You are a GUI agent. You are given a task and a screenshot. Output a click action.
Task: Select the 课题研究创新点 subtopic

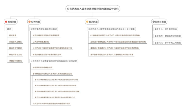[x=16, y=61]
